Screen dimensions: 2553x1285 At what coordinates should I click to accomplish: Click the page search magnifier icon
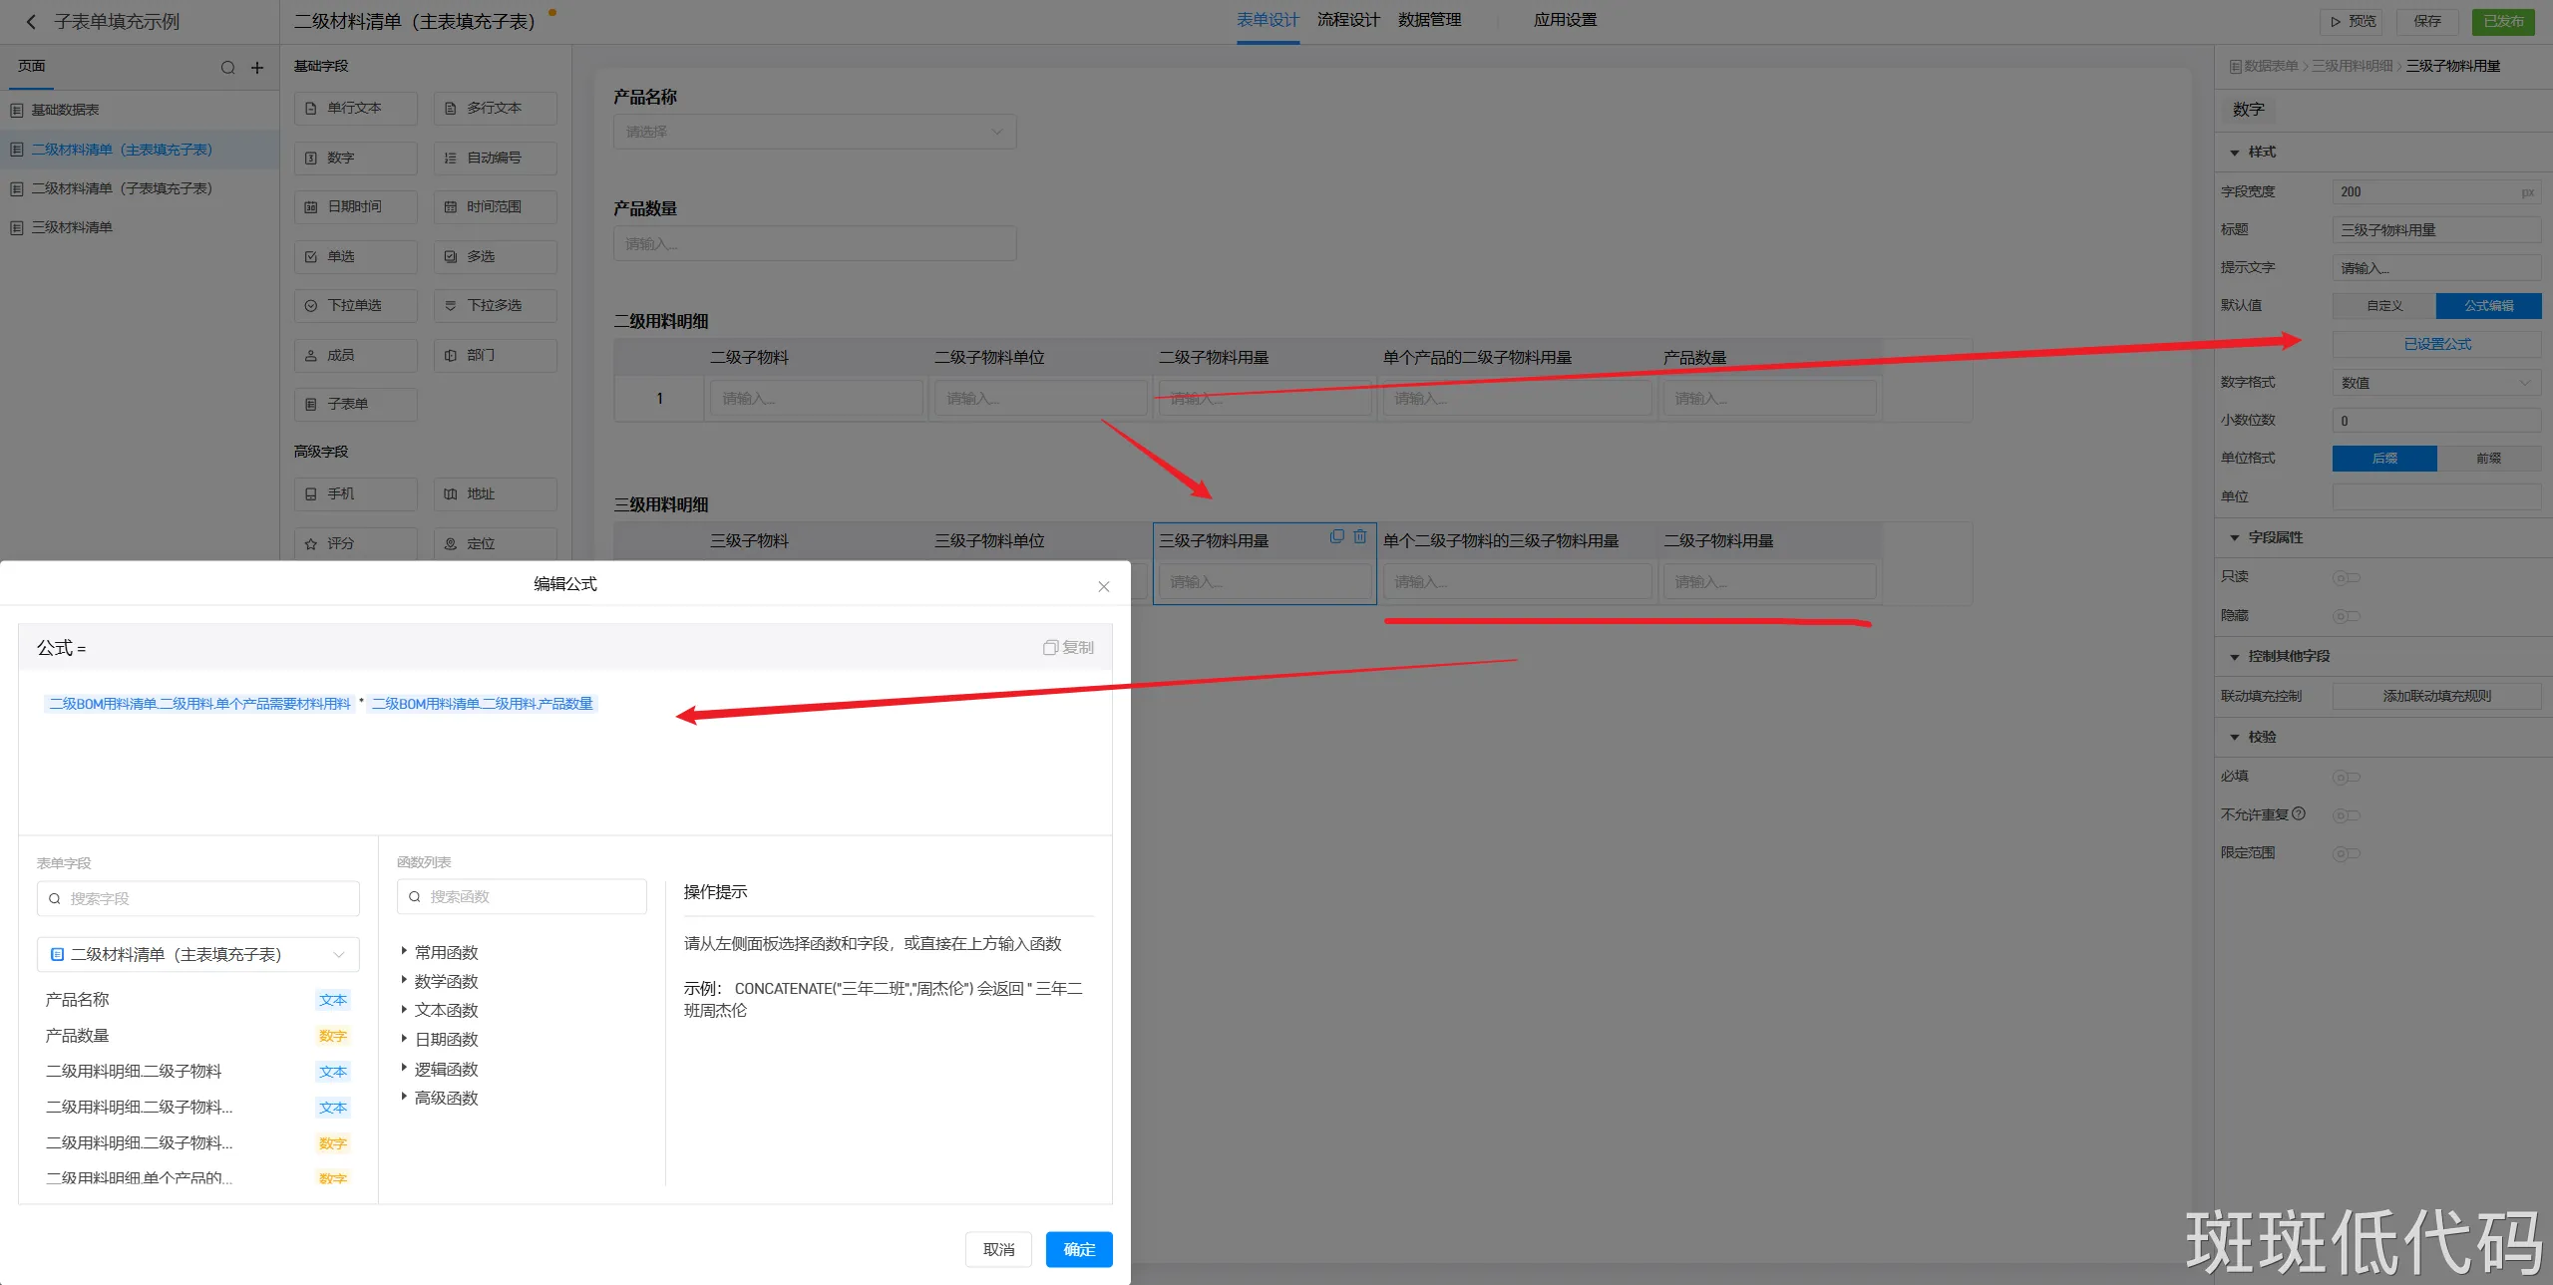click(x=227, y=68)
